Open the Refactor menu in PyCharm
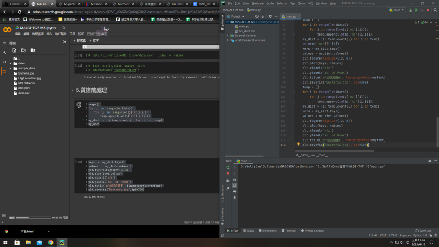This screenshot has width=439, height=247. [282, 3]
